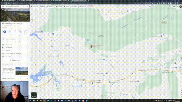
Task: Clear the search with the X icon
Action: click(27, 7)
